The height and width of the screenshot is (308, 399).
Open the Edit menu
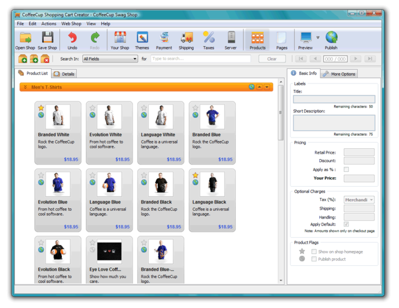click(x=32, y=23)
